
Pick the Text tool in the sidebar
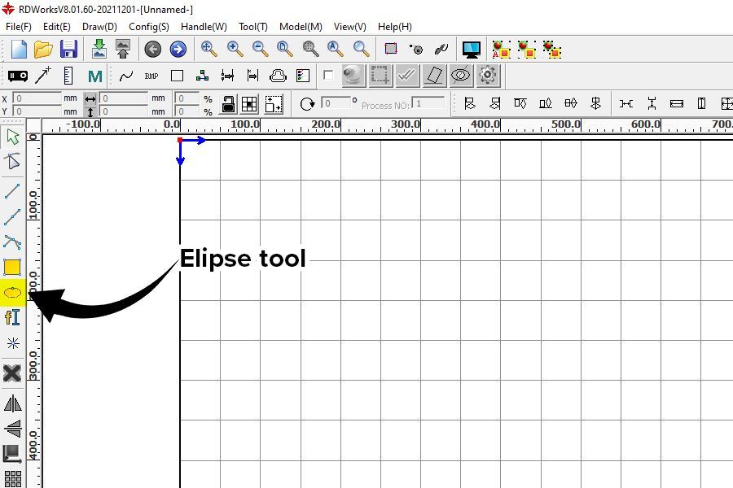pyautogui.click(x=12, y=317)
